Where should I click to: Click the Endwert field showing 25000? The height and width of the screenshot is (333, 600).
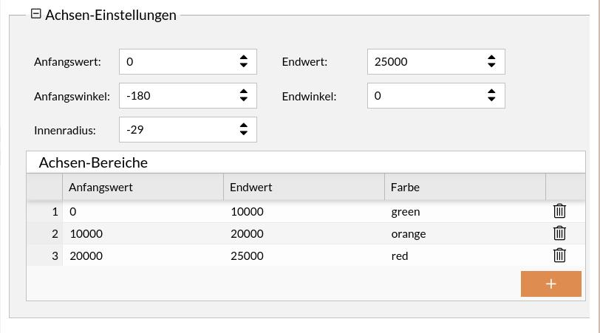(x=425, y=62)
